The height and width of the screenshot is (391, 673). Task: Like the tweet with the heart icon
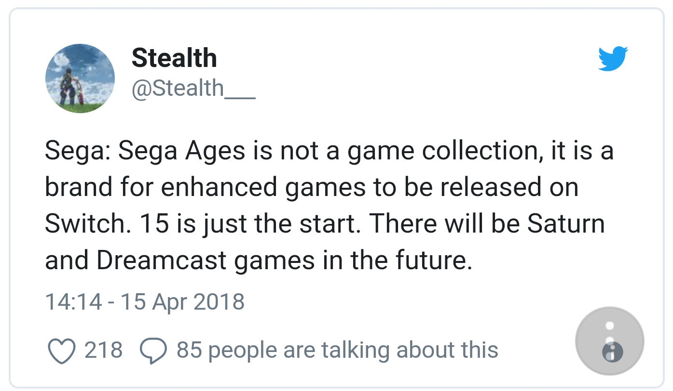tap(62, 351)
